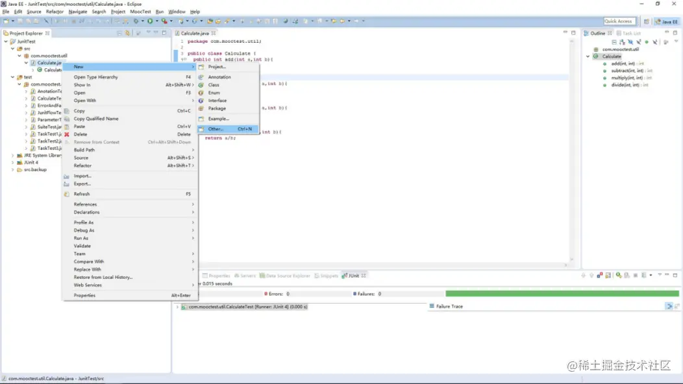Open the Refactor menu
The image size is (683, 384).
(55, 12)
